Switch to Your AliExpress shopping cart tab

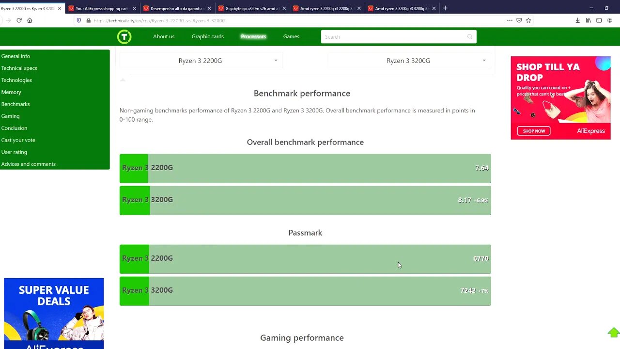(102, 8)
